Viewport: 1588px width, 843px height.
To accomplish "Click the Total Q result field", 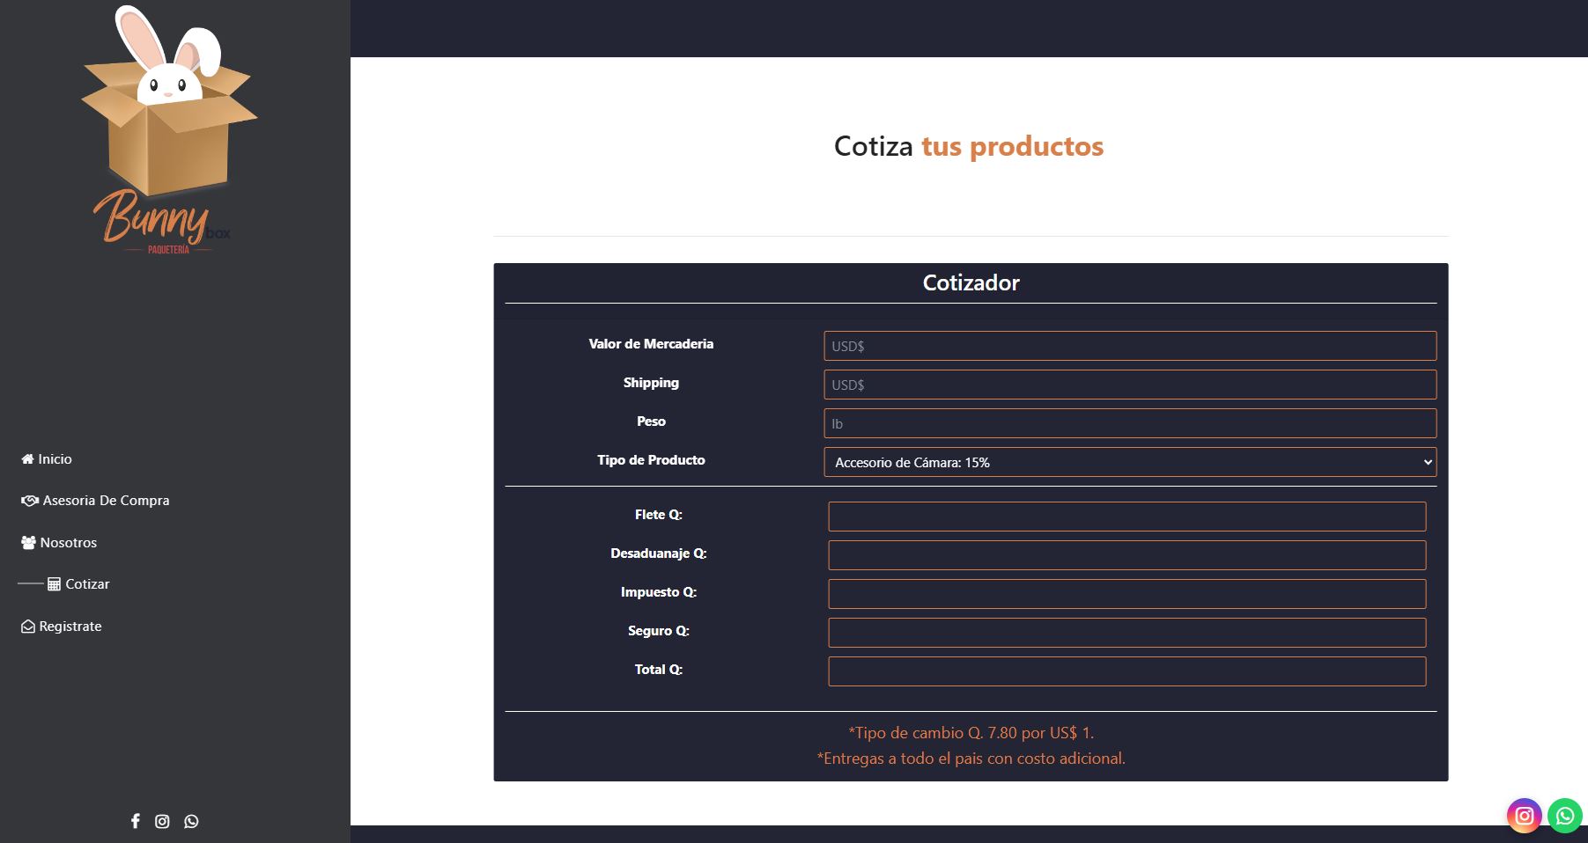I will point(1126,671).
